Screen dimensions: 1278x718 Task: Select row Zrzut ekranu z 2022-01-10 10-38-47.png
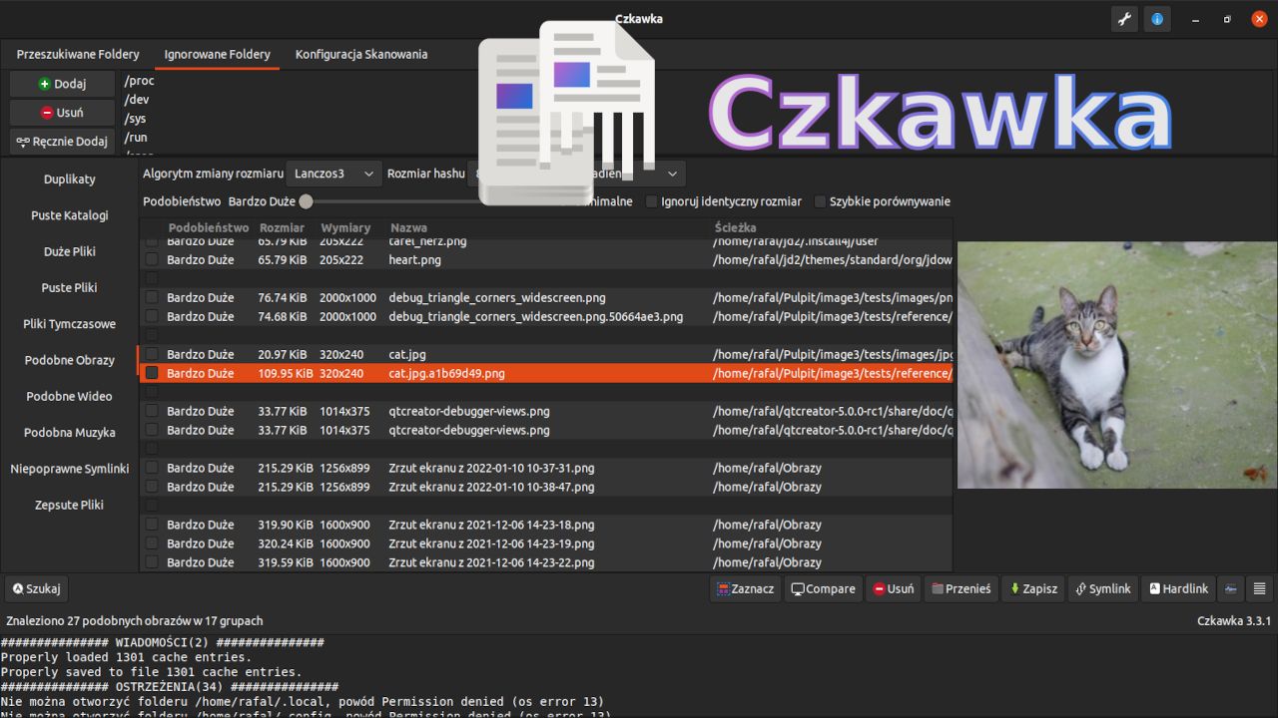[x=491, y=487]
